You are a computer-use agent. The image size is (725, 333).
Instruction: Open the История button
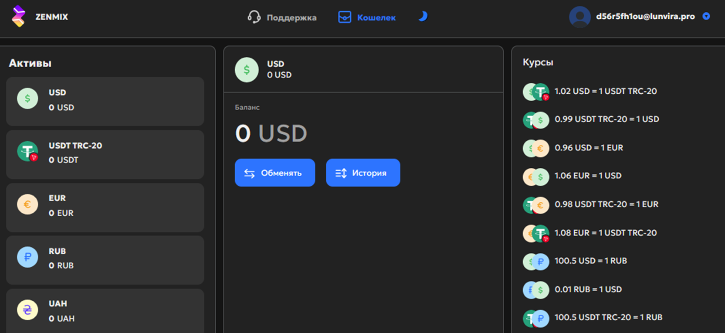[x=363, y=173]
